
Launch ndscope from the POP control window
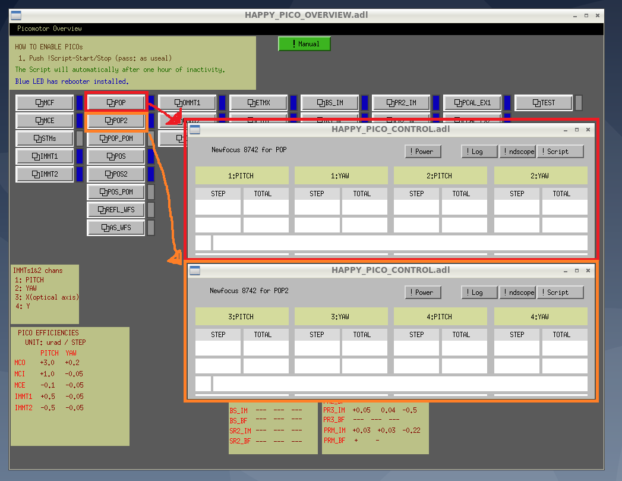pos(517,152)
